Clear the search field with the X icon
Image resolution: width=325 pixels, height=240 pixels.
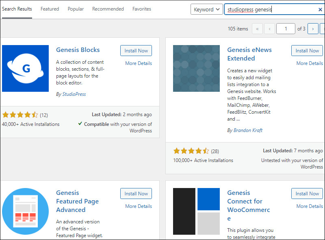(x=320, y=9)
